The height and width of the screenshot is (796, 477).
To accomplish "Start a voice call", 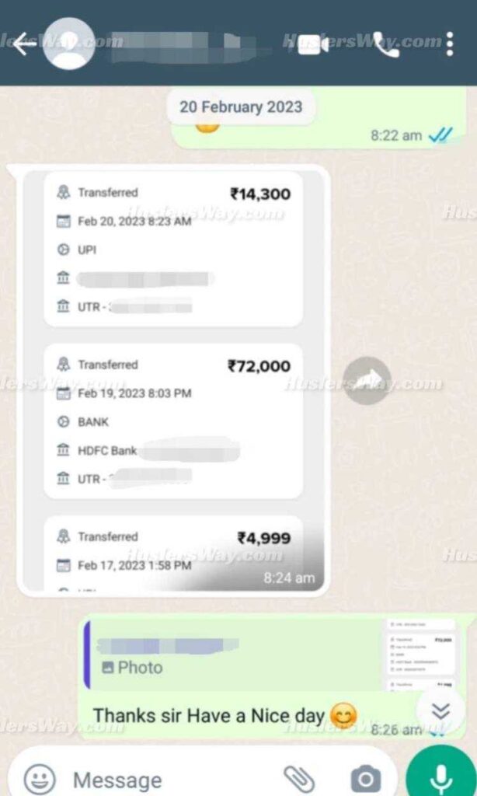I will [386, 44].
